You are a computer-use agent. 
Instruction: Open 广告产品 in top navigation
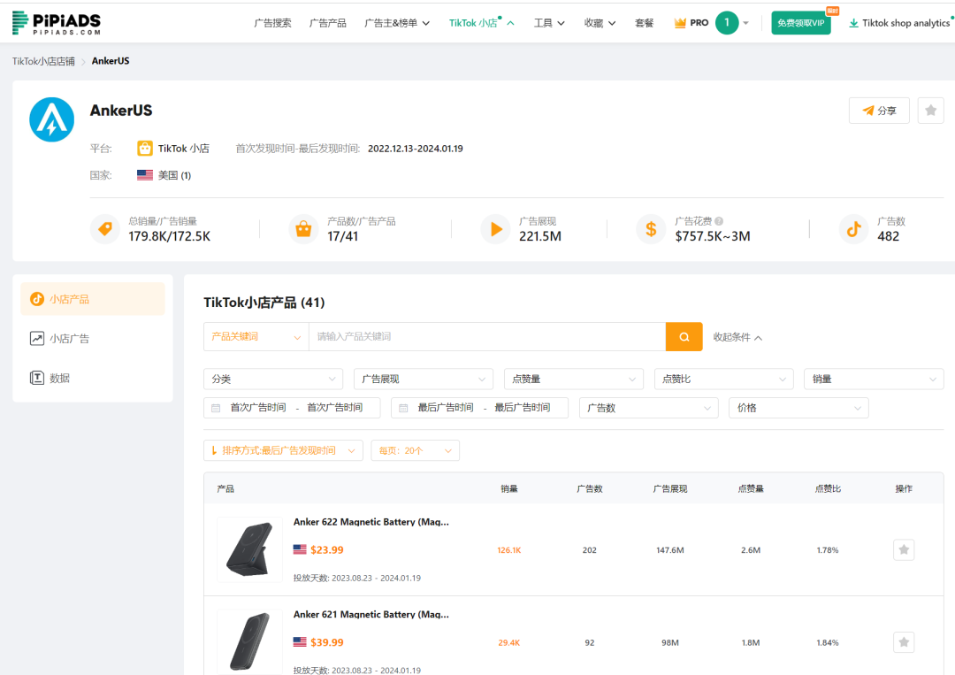coord(328,23)
